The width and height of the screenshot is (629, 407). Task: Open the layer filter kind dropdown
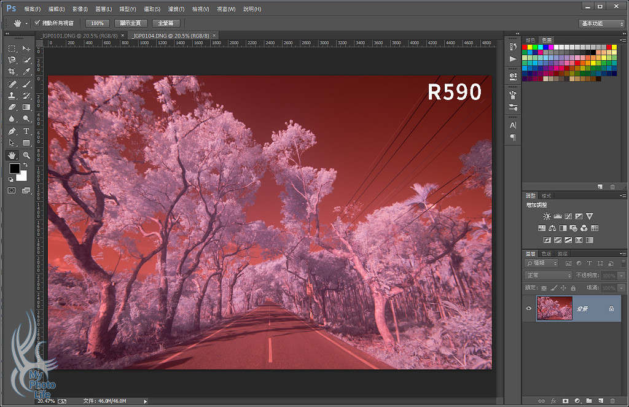pos(541,263)
